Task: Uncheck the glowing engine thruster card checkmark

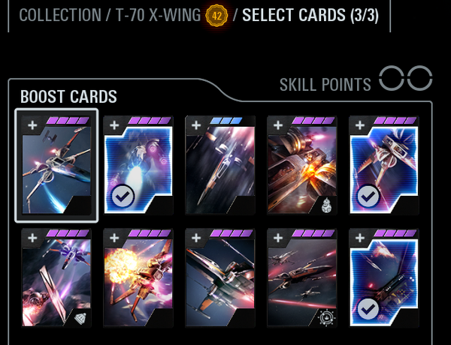Action: [123, 196]
